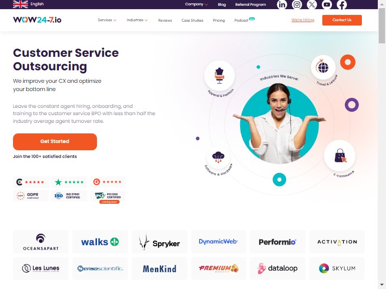Image resolution: width=386 pixels, height=289 pixels.
Task: Go to the Pricing page
Action: coord(219,20)
